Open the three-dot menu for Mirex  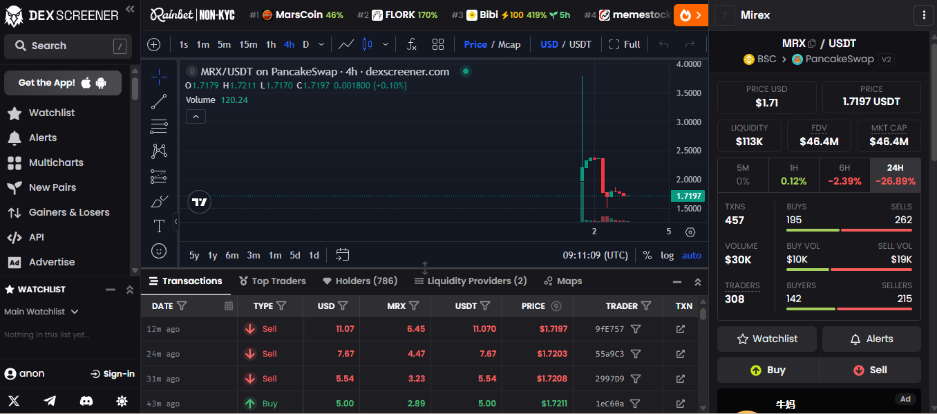(x=923, y=15)
